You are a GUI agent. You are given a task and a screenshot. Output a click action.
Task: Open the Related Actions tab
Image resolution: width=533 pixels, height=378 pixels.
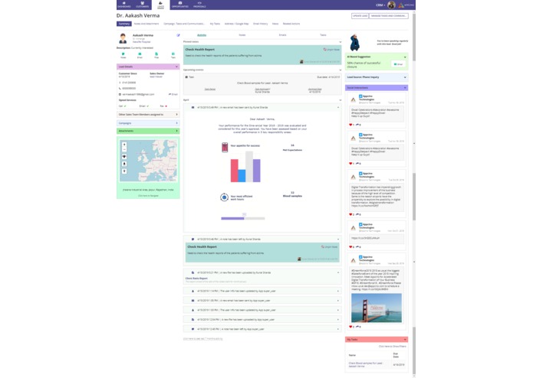tap(291, 24)
